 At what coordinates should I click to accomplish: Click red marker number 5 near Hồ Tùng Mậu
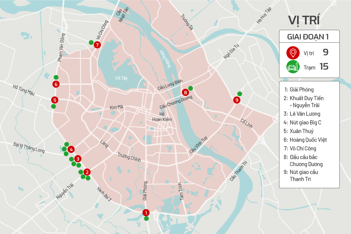pyautogui.click(x=55, y=100)
